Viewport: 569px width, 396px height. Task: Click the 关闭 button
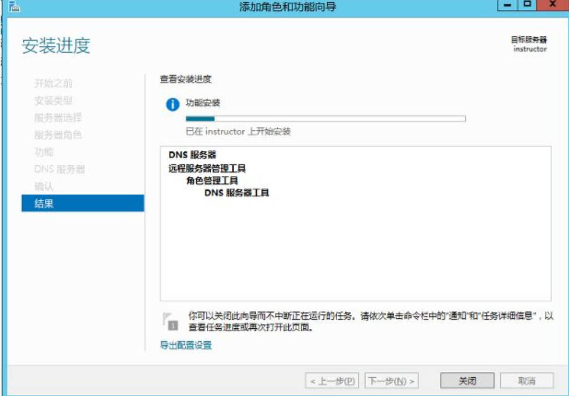pyautogui.click(x=467, y=381)
